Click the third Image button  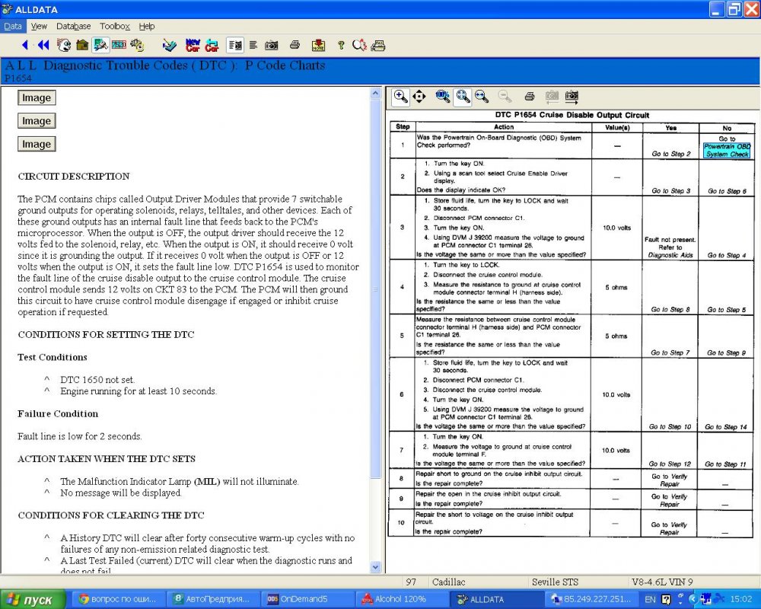(37, 144)
